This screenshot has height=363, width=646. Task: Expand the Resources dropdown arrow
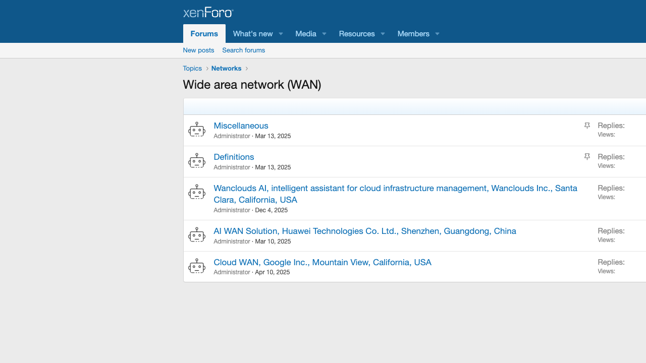(x=383, y=34)
